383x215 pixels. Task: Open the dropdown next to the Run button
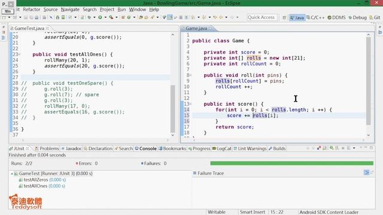pyautogui.click(x=105, y=17)
